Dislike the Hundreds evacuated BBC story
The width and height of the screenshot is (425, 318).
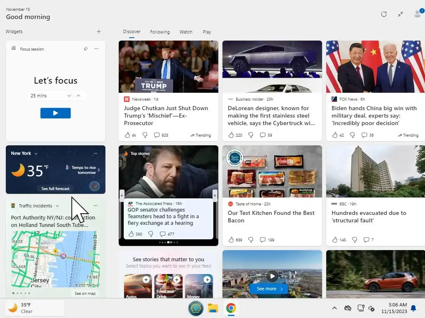[x=354, y=240]
